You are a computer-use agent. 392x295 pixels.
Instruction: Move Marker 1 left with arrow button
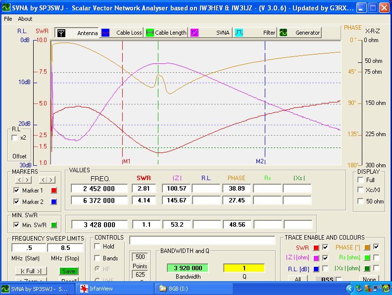(20, 179)
